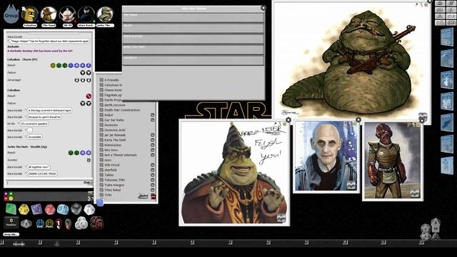This screenshot has height=257, width=457.
Task: Pick the yellow proficiency die
Action: tap(24, 209)
